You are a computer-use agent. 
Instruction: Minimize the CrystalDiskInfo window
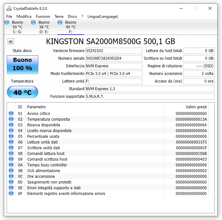pos(181,8)
